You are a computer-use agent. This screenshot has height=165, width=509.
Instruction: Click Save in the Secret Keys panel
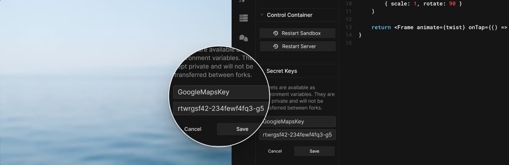coord(314,151)
